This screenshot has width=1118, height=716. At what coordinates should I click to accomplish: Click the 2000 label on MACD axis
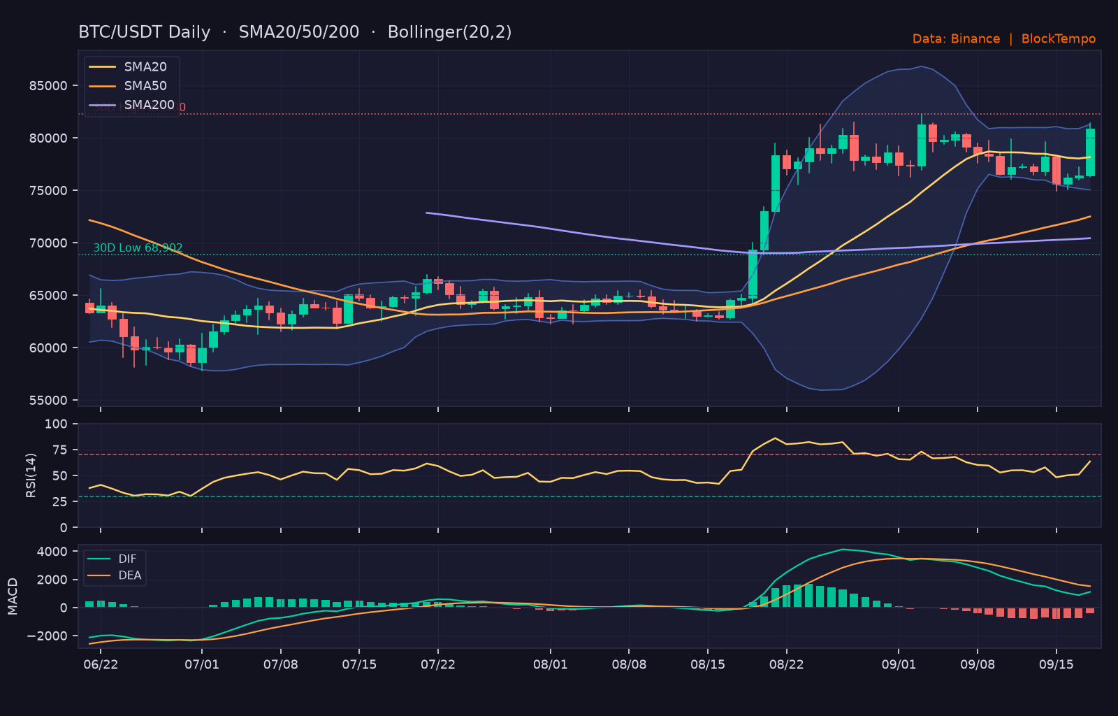coord(52,580)
